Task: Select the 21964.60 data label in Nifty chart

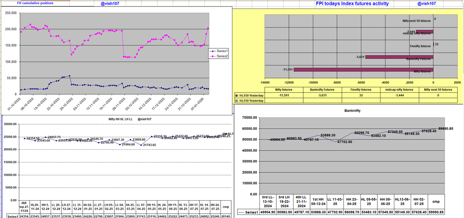Action: point(128,144)
